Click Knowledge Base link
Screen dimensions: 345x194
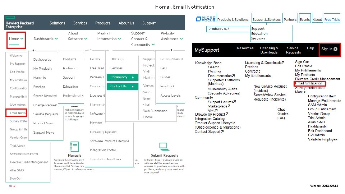pyautogui.click(x=208, y=63)
